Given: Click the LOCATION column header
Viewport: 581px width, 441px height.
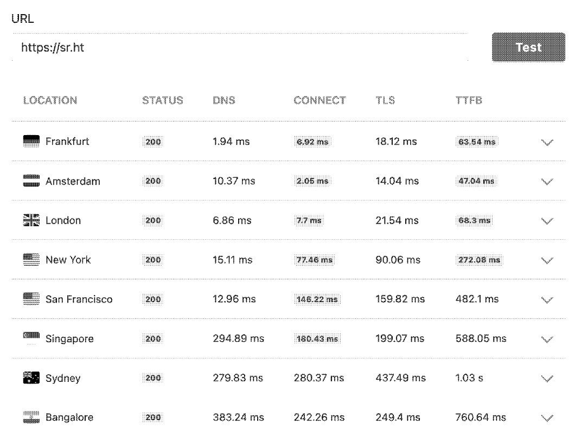Looking at the screenshot, I should (50, 100).
